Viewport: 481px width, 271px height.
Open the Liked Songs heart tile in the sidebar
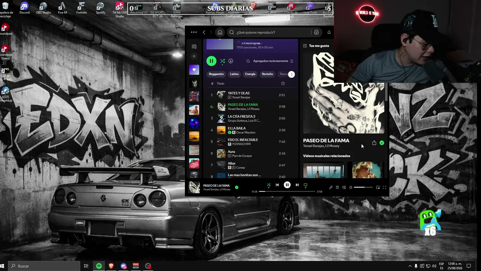pyautogui.click(x=194, y=70)
